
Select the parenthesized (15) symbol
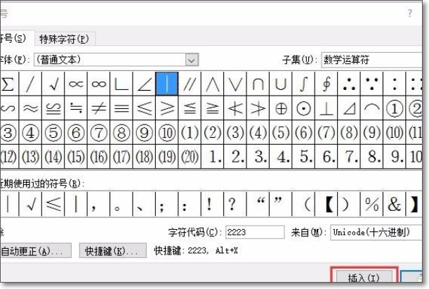pos(76,157)
